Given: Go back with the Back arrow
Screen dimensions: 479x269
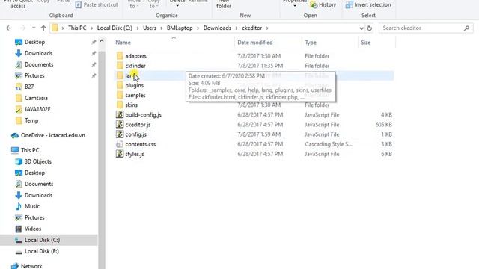Looking at the screenshot, I should click(x=9, y=28).
